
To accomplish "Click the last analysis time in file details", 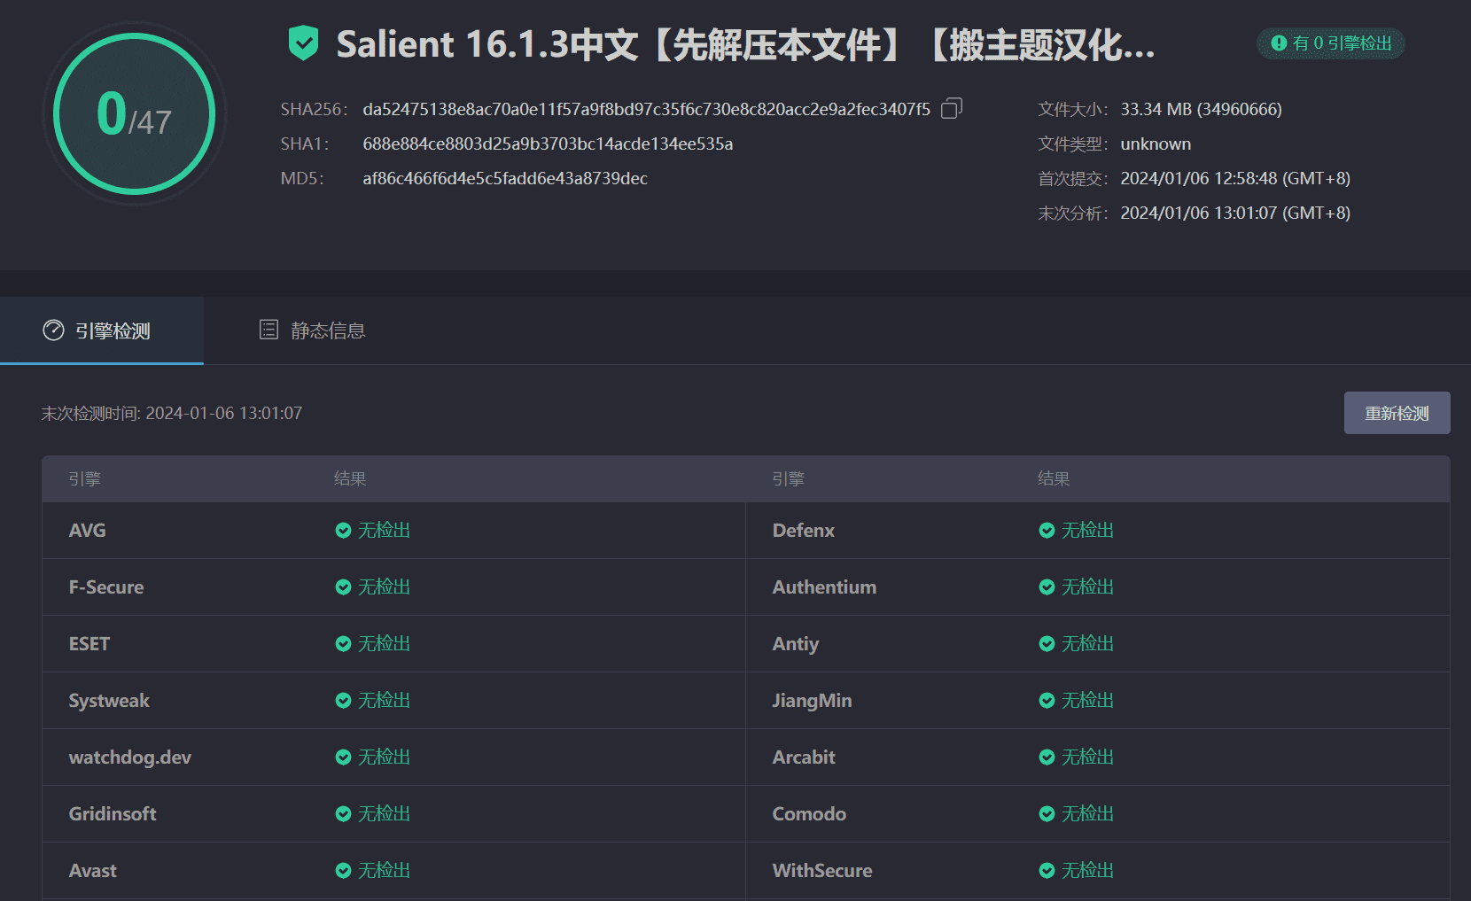I will tap(1235, 213).
